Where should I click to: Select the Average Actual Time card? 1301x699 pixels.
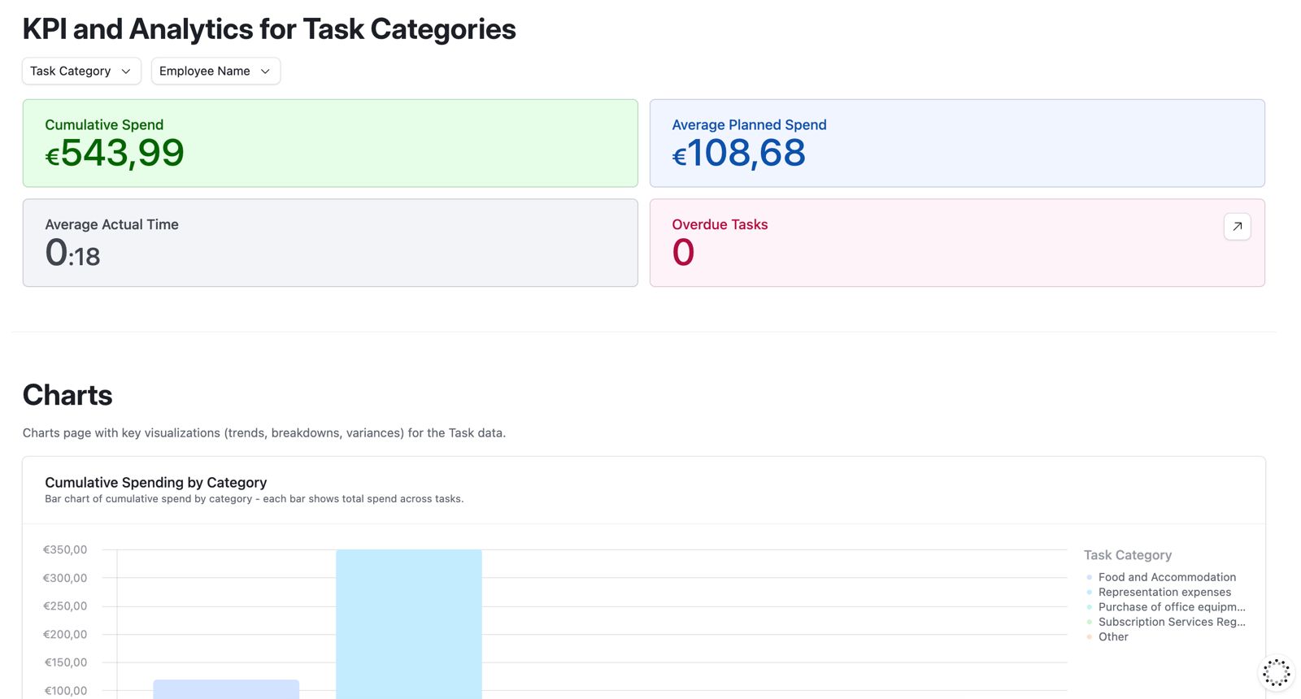pyautogui.click(x=330, y=242)
